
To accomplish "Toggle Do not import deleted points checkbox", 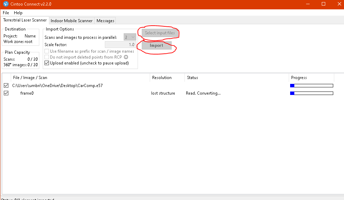I will (x=47, y=57).
